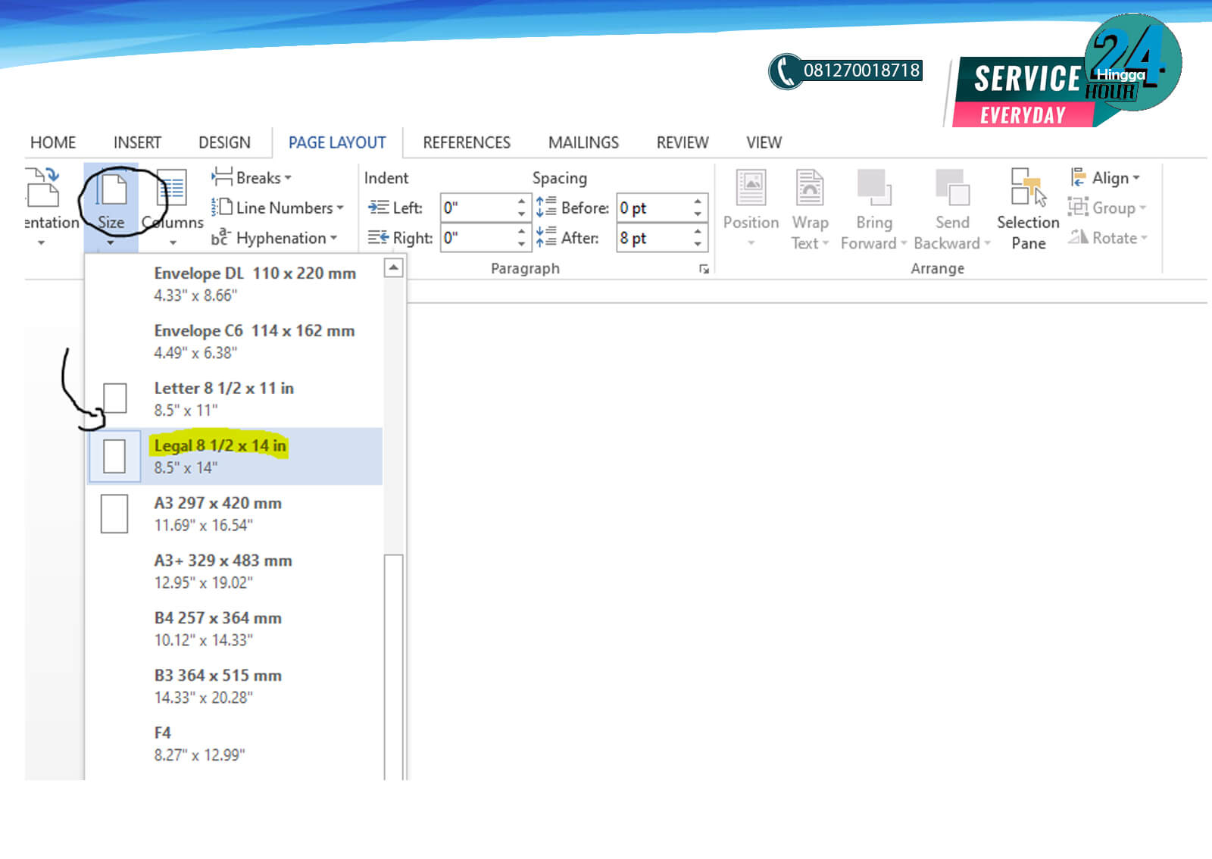Screen dimensions: 1212x859
Task: Open Paragraph dialog launcher
Action: [704, 269]
